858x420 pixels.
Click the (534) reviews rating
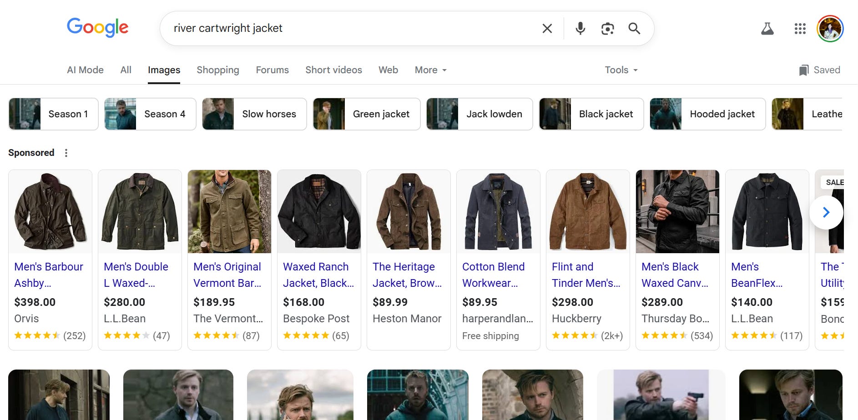pyautogui.click(x=677, y=336)
